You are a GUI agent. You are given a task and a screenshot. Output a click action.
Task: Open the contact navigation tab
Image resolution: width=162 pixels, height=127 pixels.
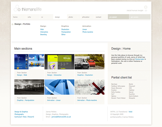101,17
